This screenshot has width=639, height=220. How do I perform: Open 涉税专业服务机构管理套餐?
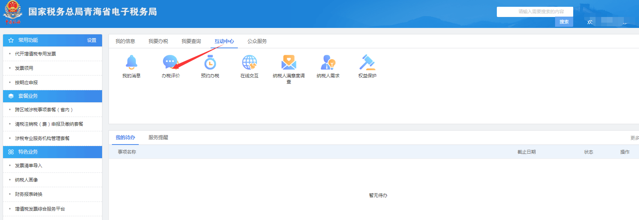click(42, 138)
